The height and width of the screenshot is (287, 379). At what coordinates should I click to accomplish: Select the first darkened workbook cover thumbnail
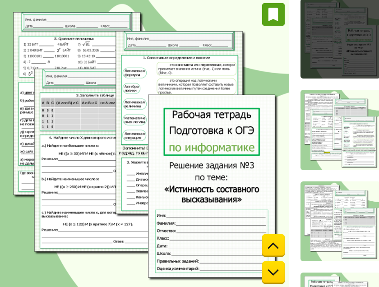(x=340, y=39)
